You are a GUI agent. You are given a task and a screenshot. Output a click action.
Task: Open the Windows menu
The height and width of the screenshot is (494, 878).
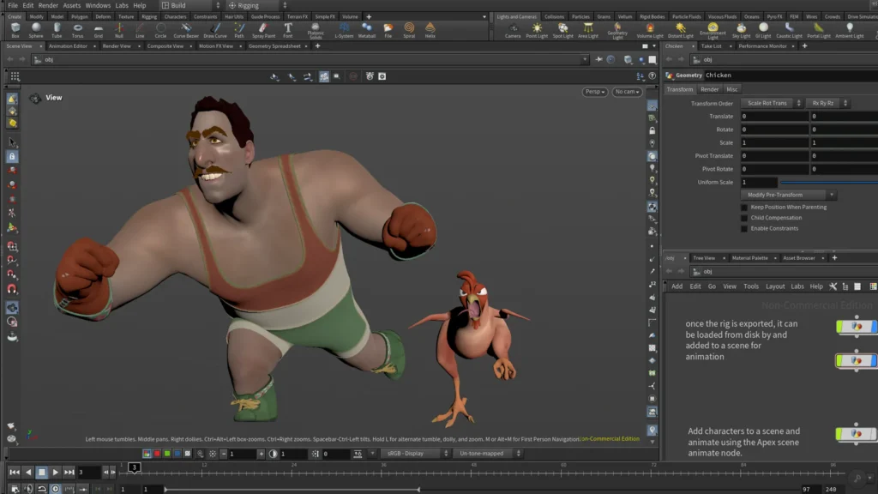coord(98,5)
